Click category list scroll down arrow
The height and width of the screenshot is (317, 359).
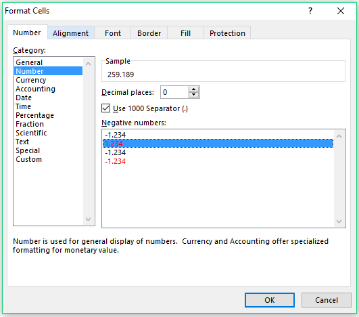point(88,219)
